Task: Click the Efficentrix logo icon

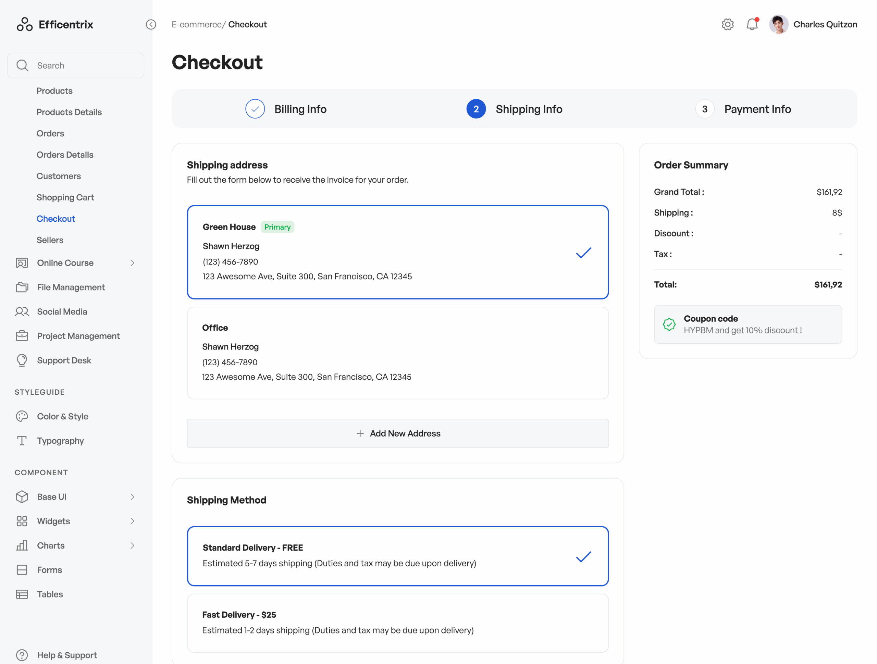Action: click(x=25, y=25)
